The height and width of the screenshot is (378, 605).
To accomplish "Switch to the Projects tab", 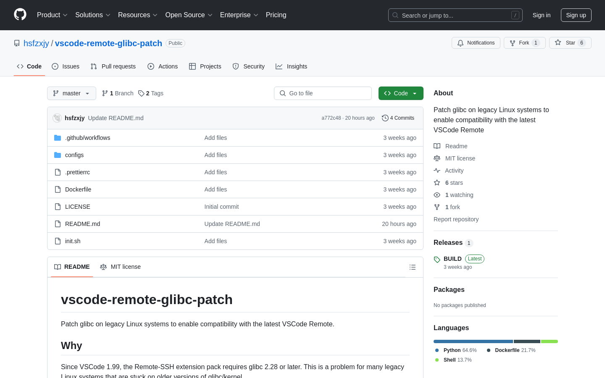I will [205, 66].
